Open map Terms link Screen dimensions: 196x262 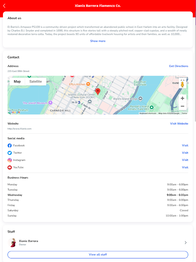click(x=184, y=113)
